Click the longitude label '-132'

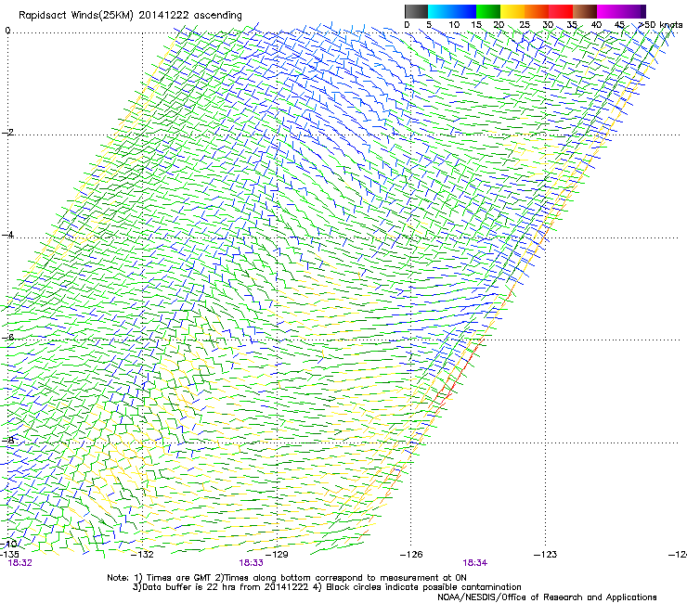coord(143,555)
